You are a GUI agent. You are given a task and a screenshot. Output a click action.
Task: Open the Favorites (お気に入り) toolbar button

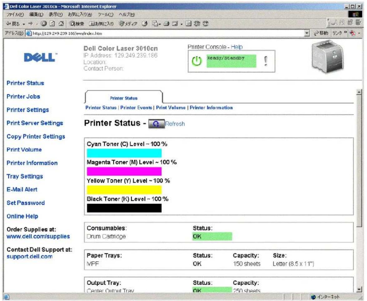101,24
